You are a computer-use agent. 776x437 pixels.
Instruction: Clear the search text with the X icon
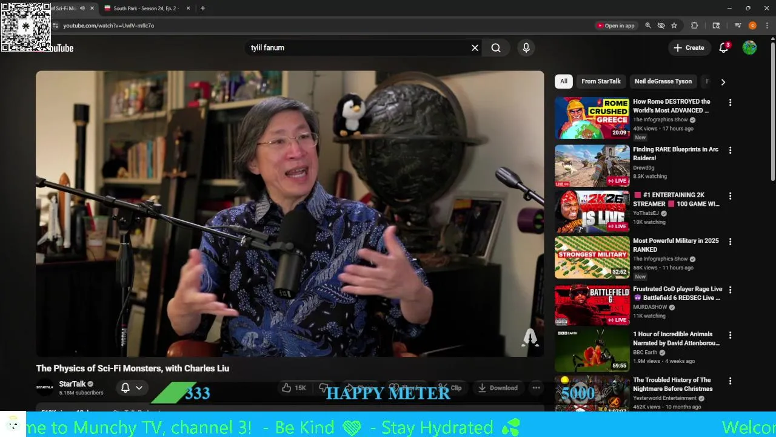click(x=475, y=48)
